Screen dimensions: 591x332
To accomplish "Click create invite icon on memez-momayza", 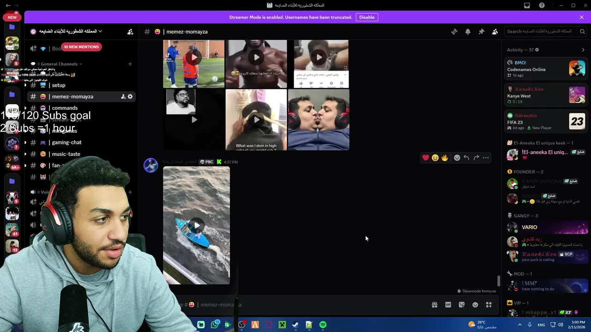I will 123,96.
